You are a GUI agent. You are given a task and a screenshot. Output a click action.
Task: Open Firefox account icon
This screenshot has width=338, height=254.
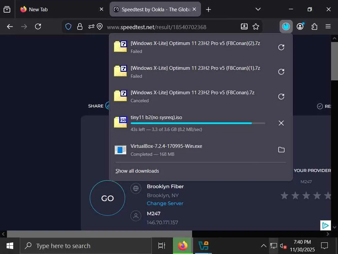tap(300, 26)
